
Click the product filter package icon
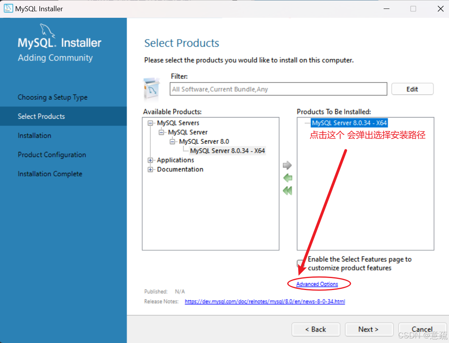(152, 89)
